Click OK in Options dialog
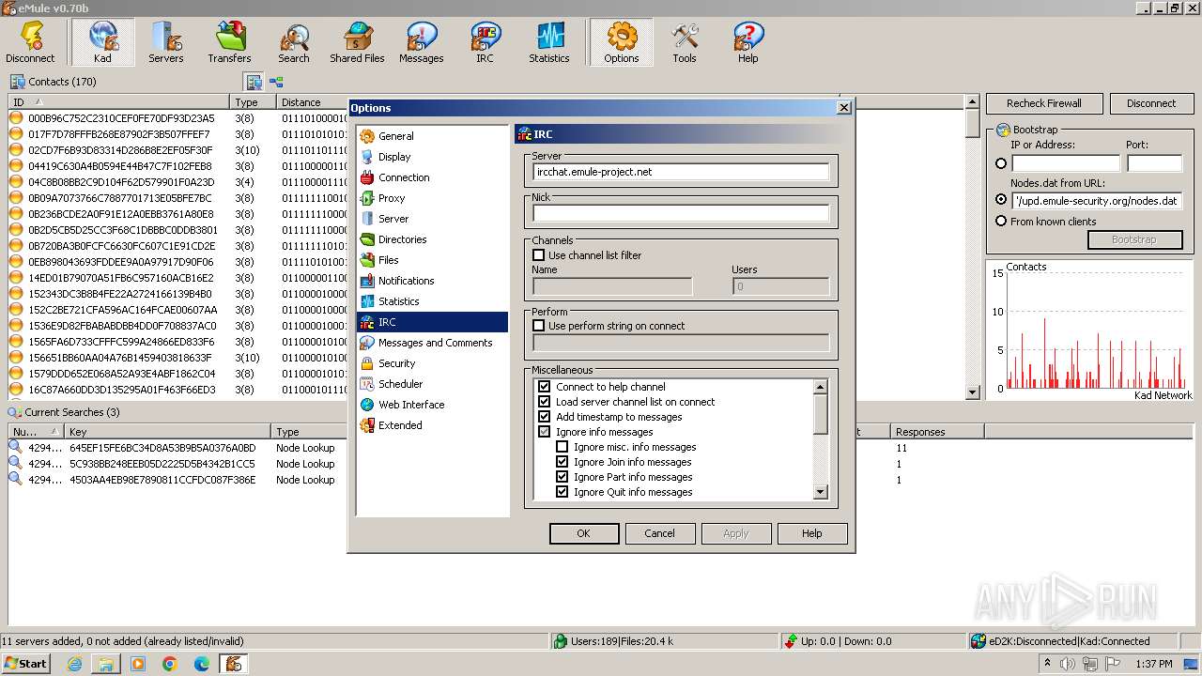The image size is (1202, 676). tap(583, 533)
